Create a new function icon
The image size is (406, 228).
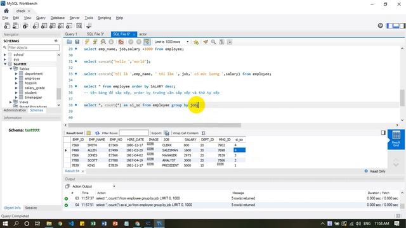click(x=69, y=25)
